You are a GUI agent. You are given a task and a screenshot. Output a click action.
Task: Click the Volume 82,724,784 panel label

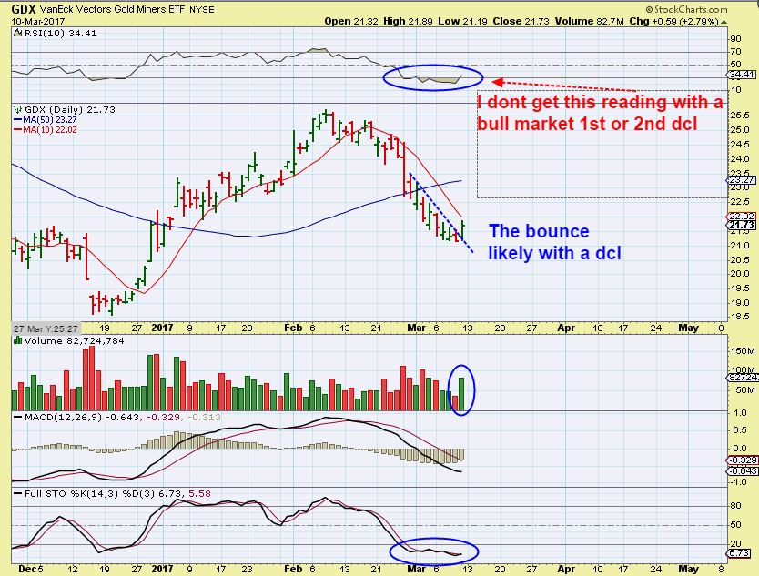point(74,340)
